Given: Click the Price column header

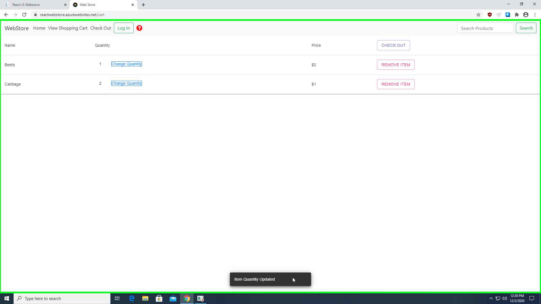Looking at the screenshot, I should [x=316, y=45].
